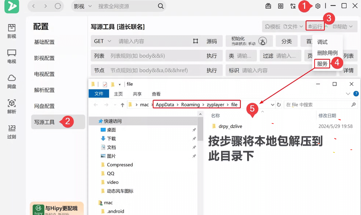Screen dimensions: 361x215
Task: Focus the 搜索全网资源 search field
Action: pyautogui.click(x=126, y=6)
